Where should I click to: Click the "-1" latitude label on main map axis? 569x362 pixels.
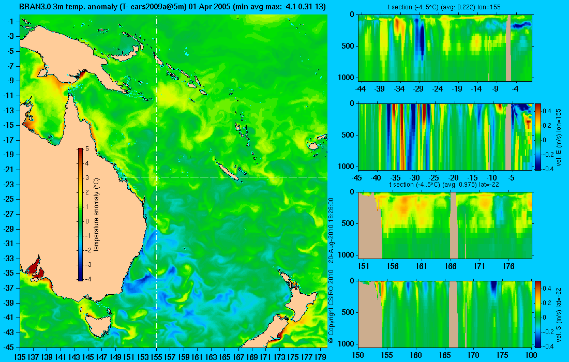11,21
